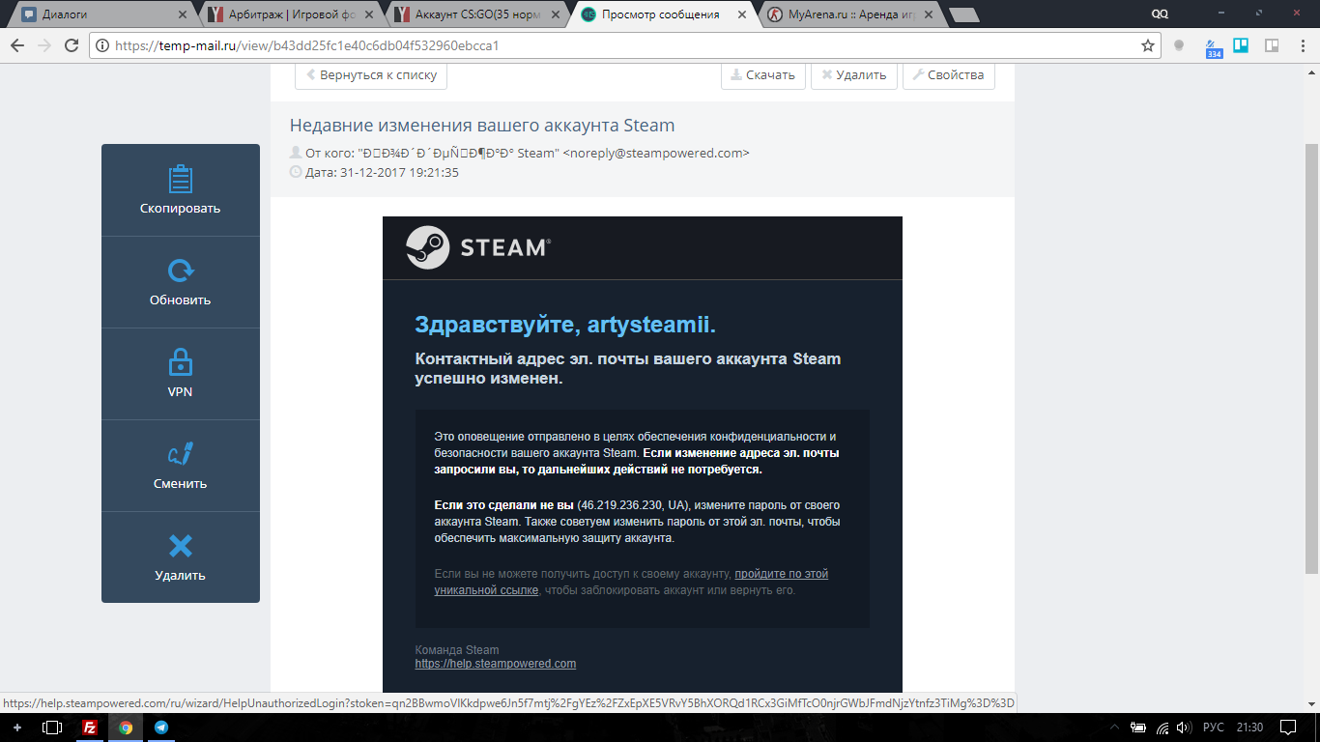Click the Удалить X icon in sidebar
The image size is (1320, 742).
[180, 546]
